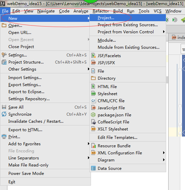Click the XSLT Stylesheet icon

tap(93, 129)
